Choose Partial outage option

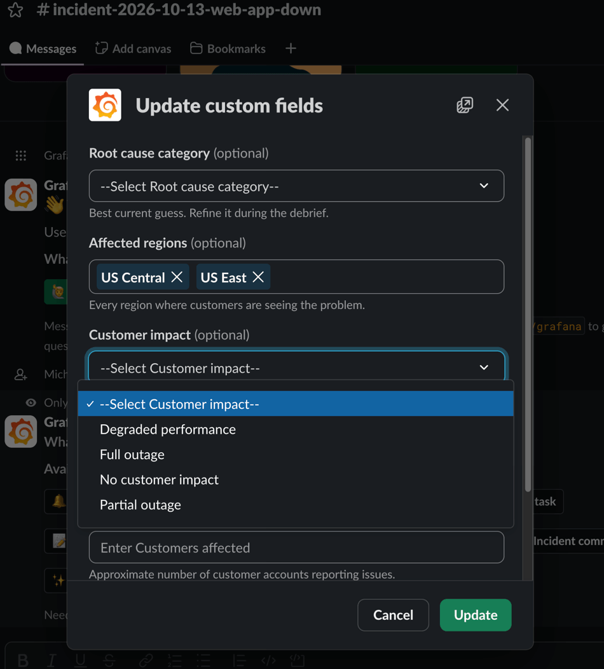296,505
